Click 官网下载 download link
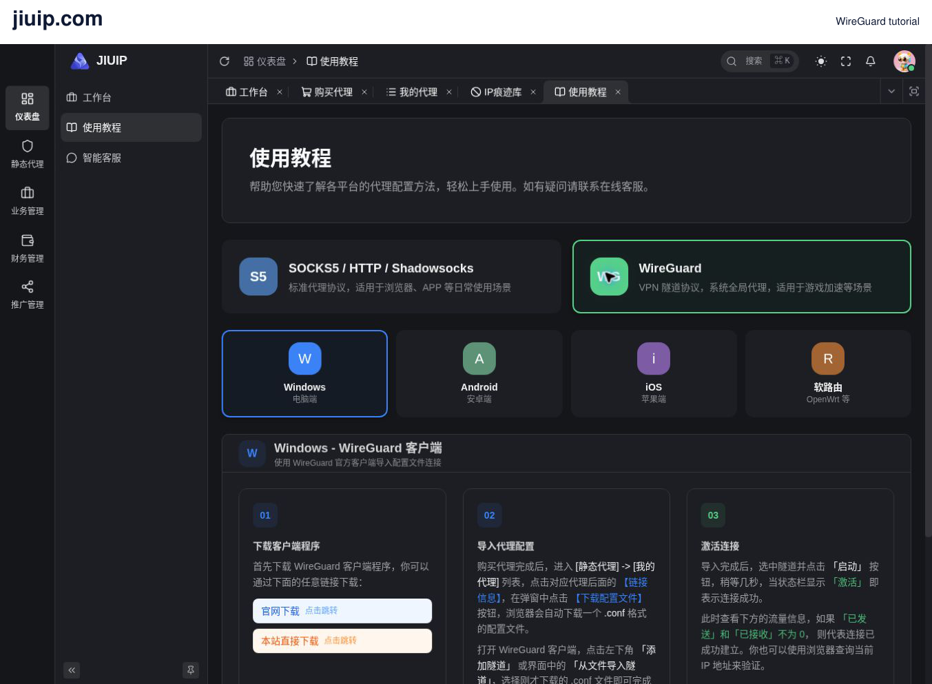Screen dimensions: 932x684 342,611
